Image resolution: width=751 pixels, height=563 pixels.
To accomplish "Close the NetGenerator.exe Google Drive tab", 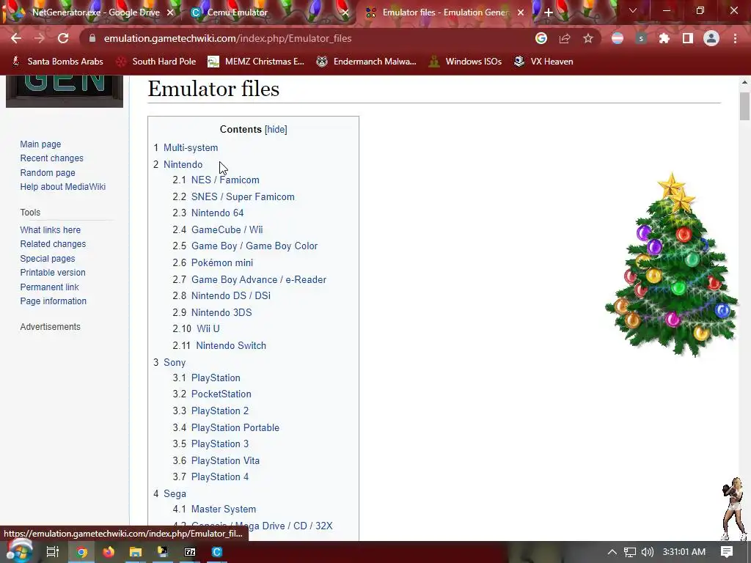I will click(170, 12).
